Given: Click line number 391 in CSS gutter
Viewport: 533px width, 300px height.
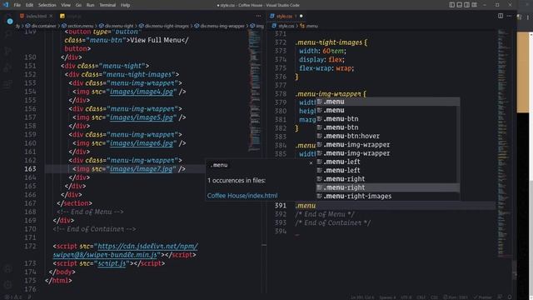Looking at the screenshot, I should point(281,206).
